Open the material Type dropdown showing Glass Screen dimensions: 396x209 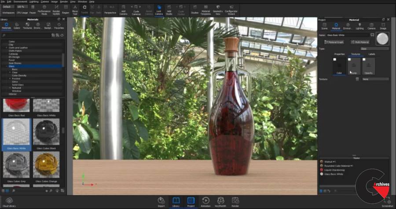coord(374,49)
